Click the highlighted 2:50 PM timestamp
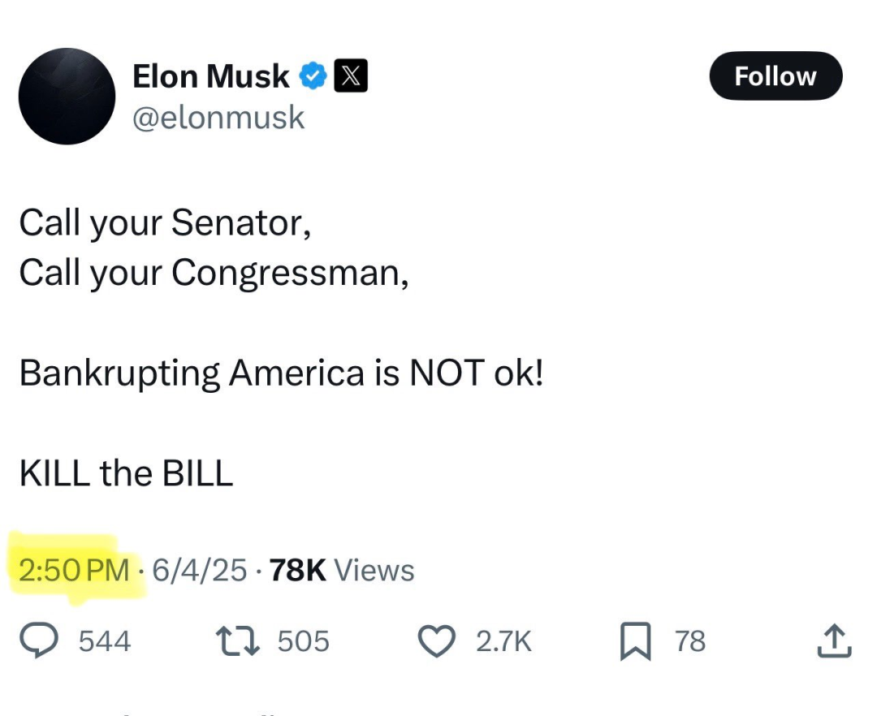 pos(74,571)
